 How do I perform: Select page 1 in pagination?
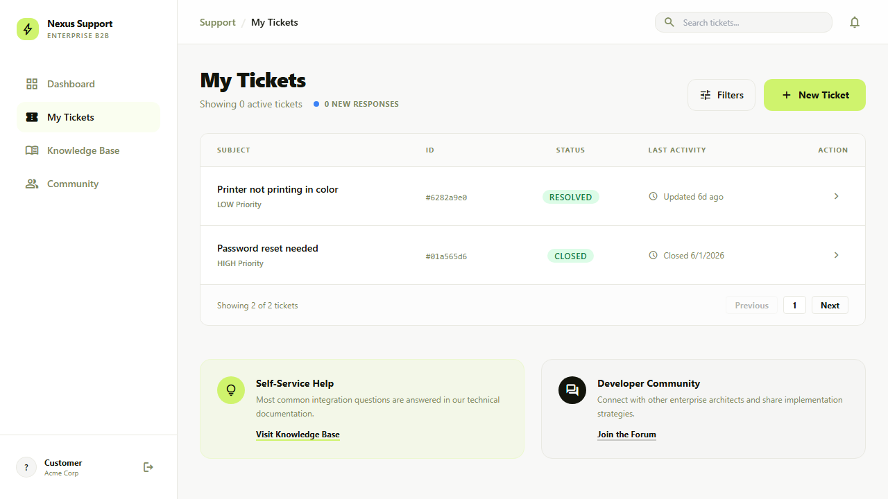[x=794, y=305]
